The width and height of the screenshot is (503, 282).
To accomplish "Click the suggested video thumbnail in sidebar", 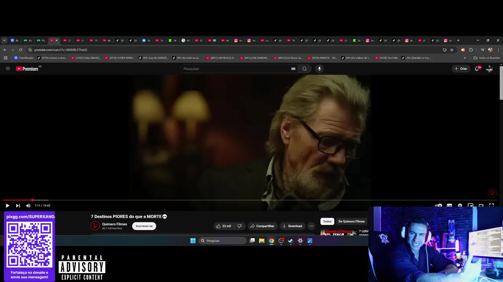I will pos(339,232).
